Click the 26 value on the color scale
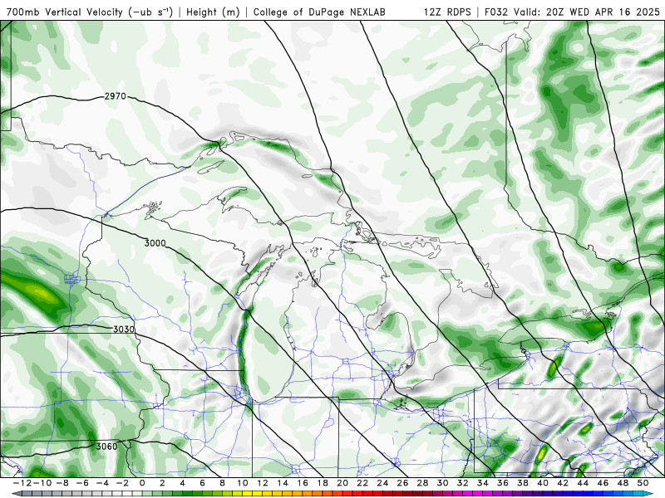Screen dimensions: 665x498 (402, 483)
